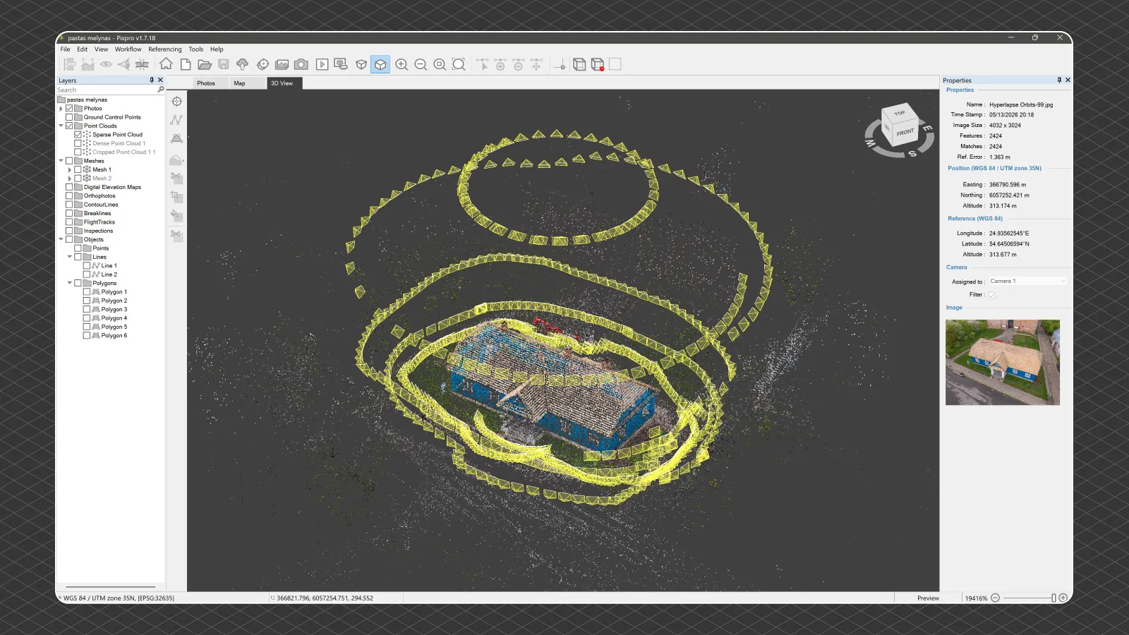Click the house image thumbnail in Properties

tap(1002, 362)
